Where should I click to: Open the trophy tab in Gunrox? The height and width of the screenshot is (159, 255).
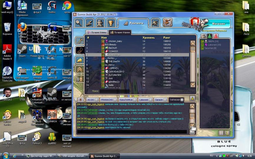point(111,23)
